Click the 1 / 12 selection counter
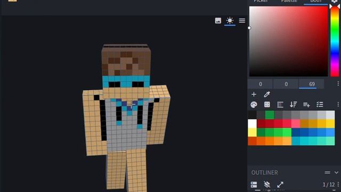341x192 pixels. [329, 185]
